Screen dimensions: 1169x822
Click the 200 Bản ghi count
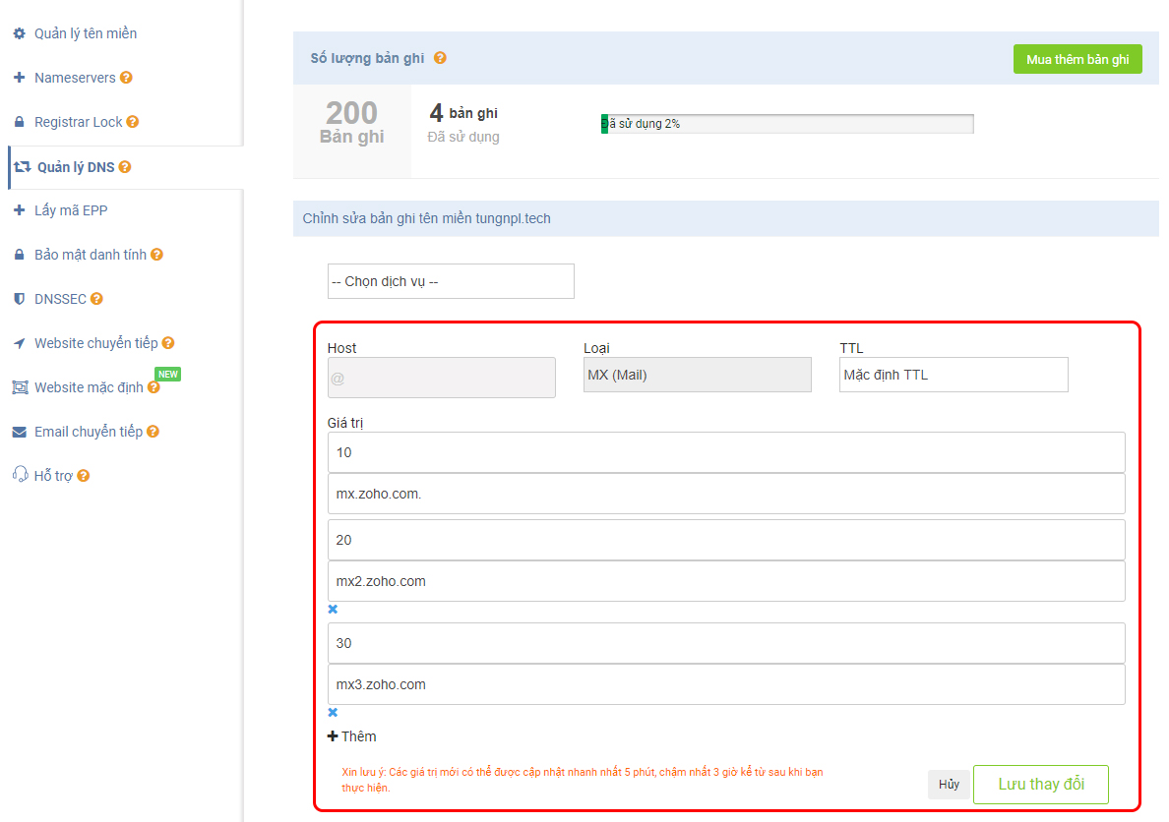pos(352,123)
